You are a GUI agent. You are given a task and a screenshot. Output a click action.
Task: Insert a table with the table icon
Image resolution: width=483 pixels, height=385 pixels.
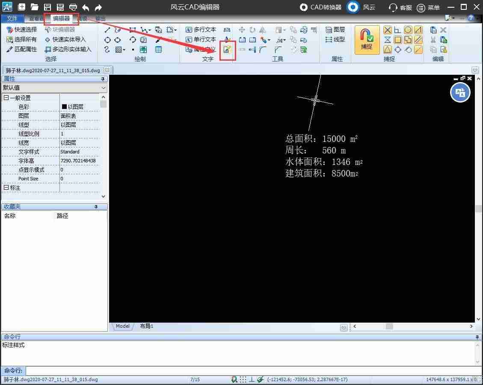pyautogui.click(x=158, y=50)
